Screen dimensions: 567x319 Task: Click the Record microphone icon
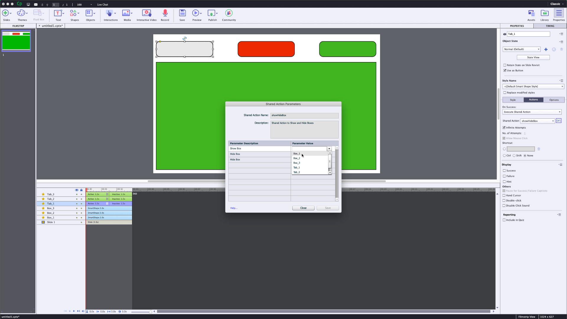(x=165, y=13)
